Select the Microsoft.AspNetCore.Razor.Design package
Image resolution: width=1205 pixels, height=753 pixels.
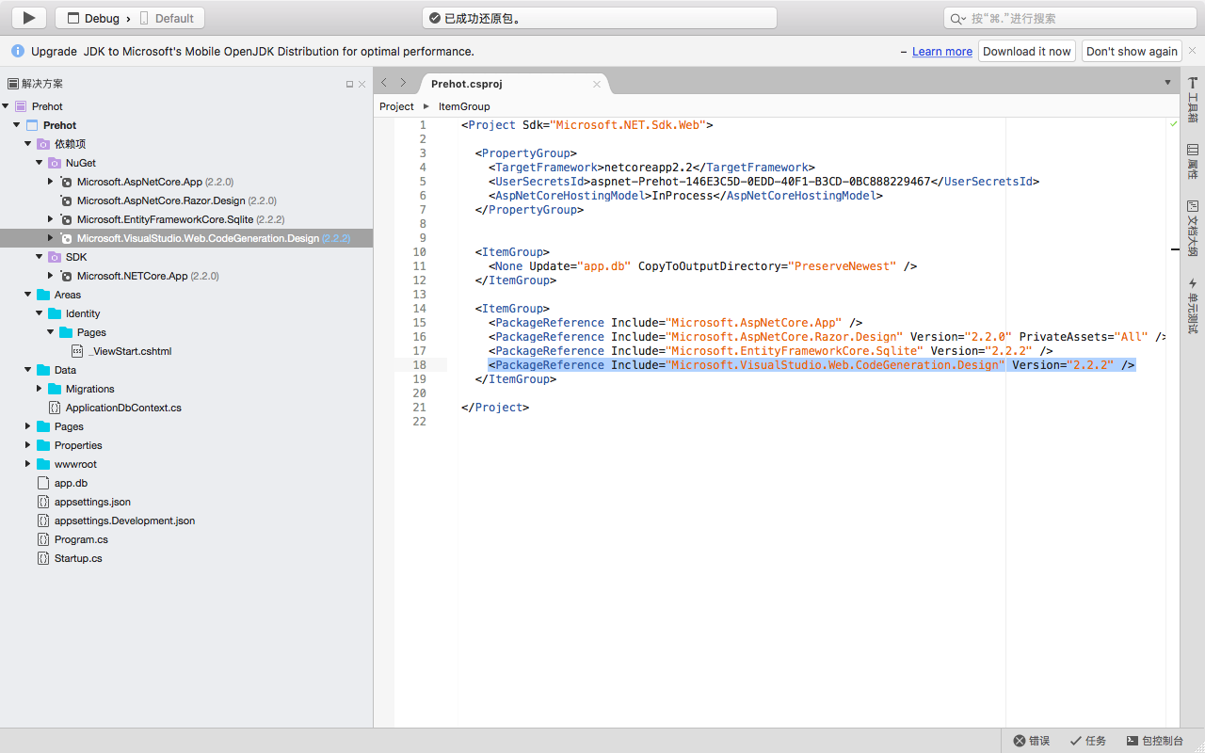click(161, 200)
